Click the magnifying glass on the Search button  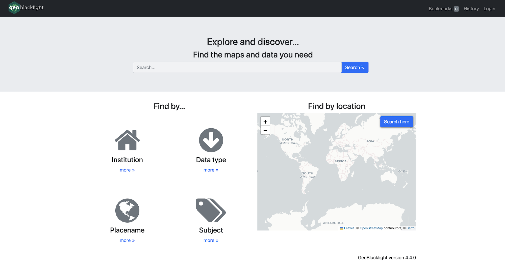[363, 67]
